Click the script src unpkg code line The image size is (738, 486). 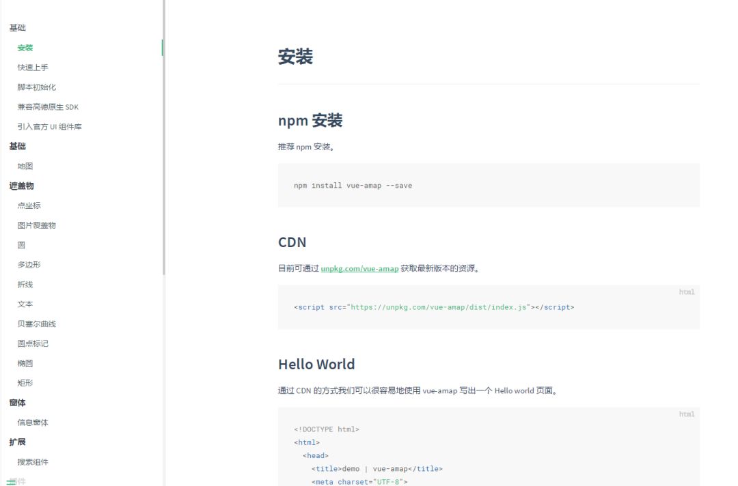(434, 307)
